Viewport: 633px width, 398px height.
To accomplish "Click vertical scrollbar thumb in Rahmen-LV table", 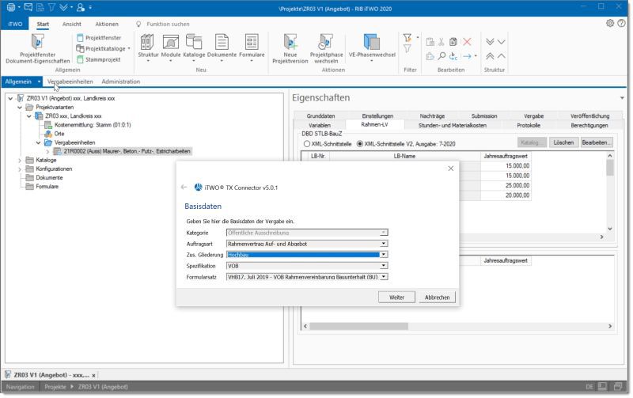I will pos(609,167).
